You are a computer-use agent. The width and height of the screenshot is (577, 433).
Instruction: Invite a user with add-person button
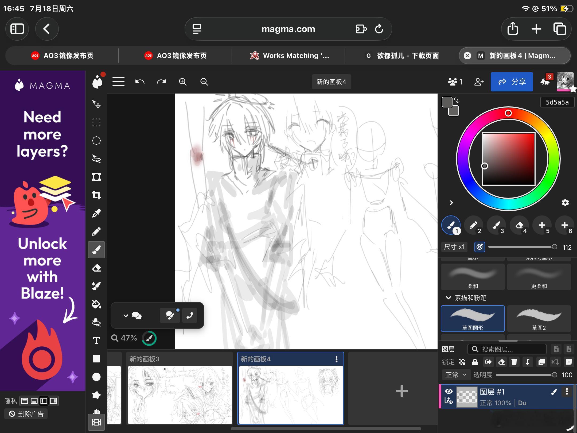click(479, 82)
